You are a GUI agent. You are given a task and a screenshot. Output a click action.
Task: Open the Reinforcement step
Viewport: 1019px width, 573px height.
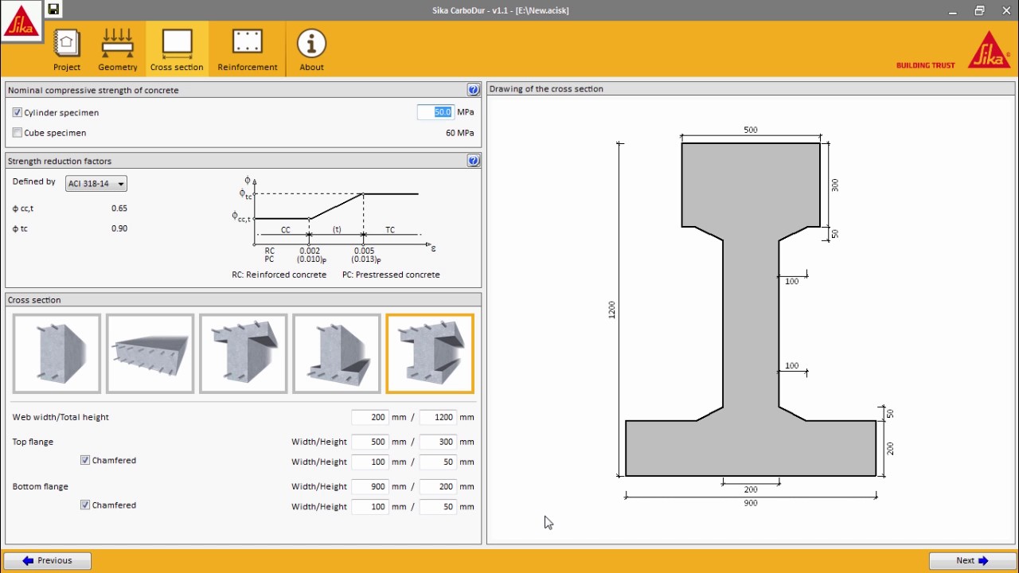click(248, 49)
